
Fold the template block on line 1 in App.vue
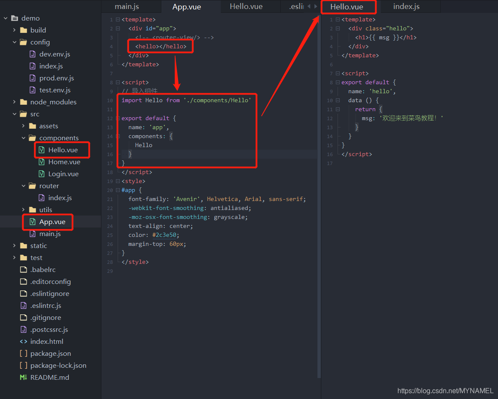(118, 19)
